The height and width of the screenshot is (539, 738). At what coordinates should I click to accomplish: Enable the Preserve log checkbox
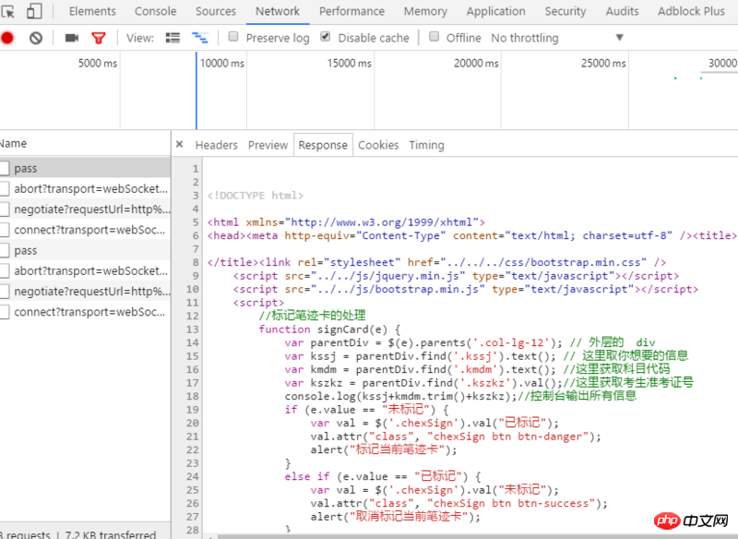pyautogui.click(x=234, y=37)
